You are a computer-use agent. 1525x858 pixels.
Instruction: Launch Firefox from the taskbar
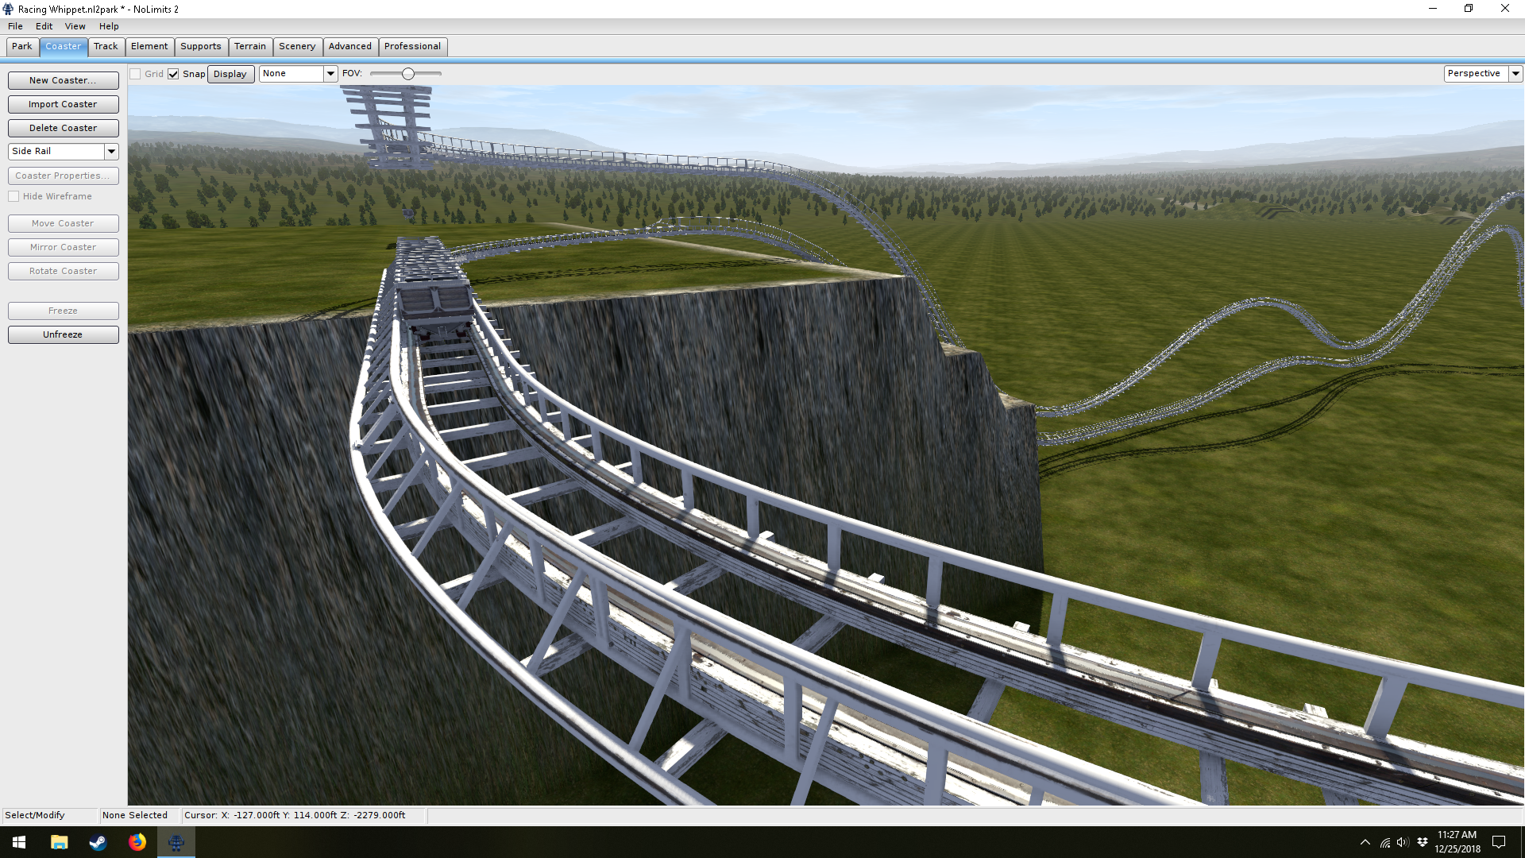coord(137,842)
